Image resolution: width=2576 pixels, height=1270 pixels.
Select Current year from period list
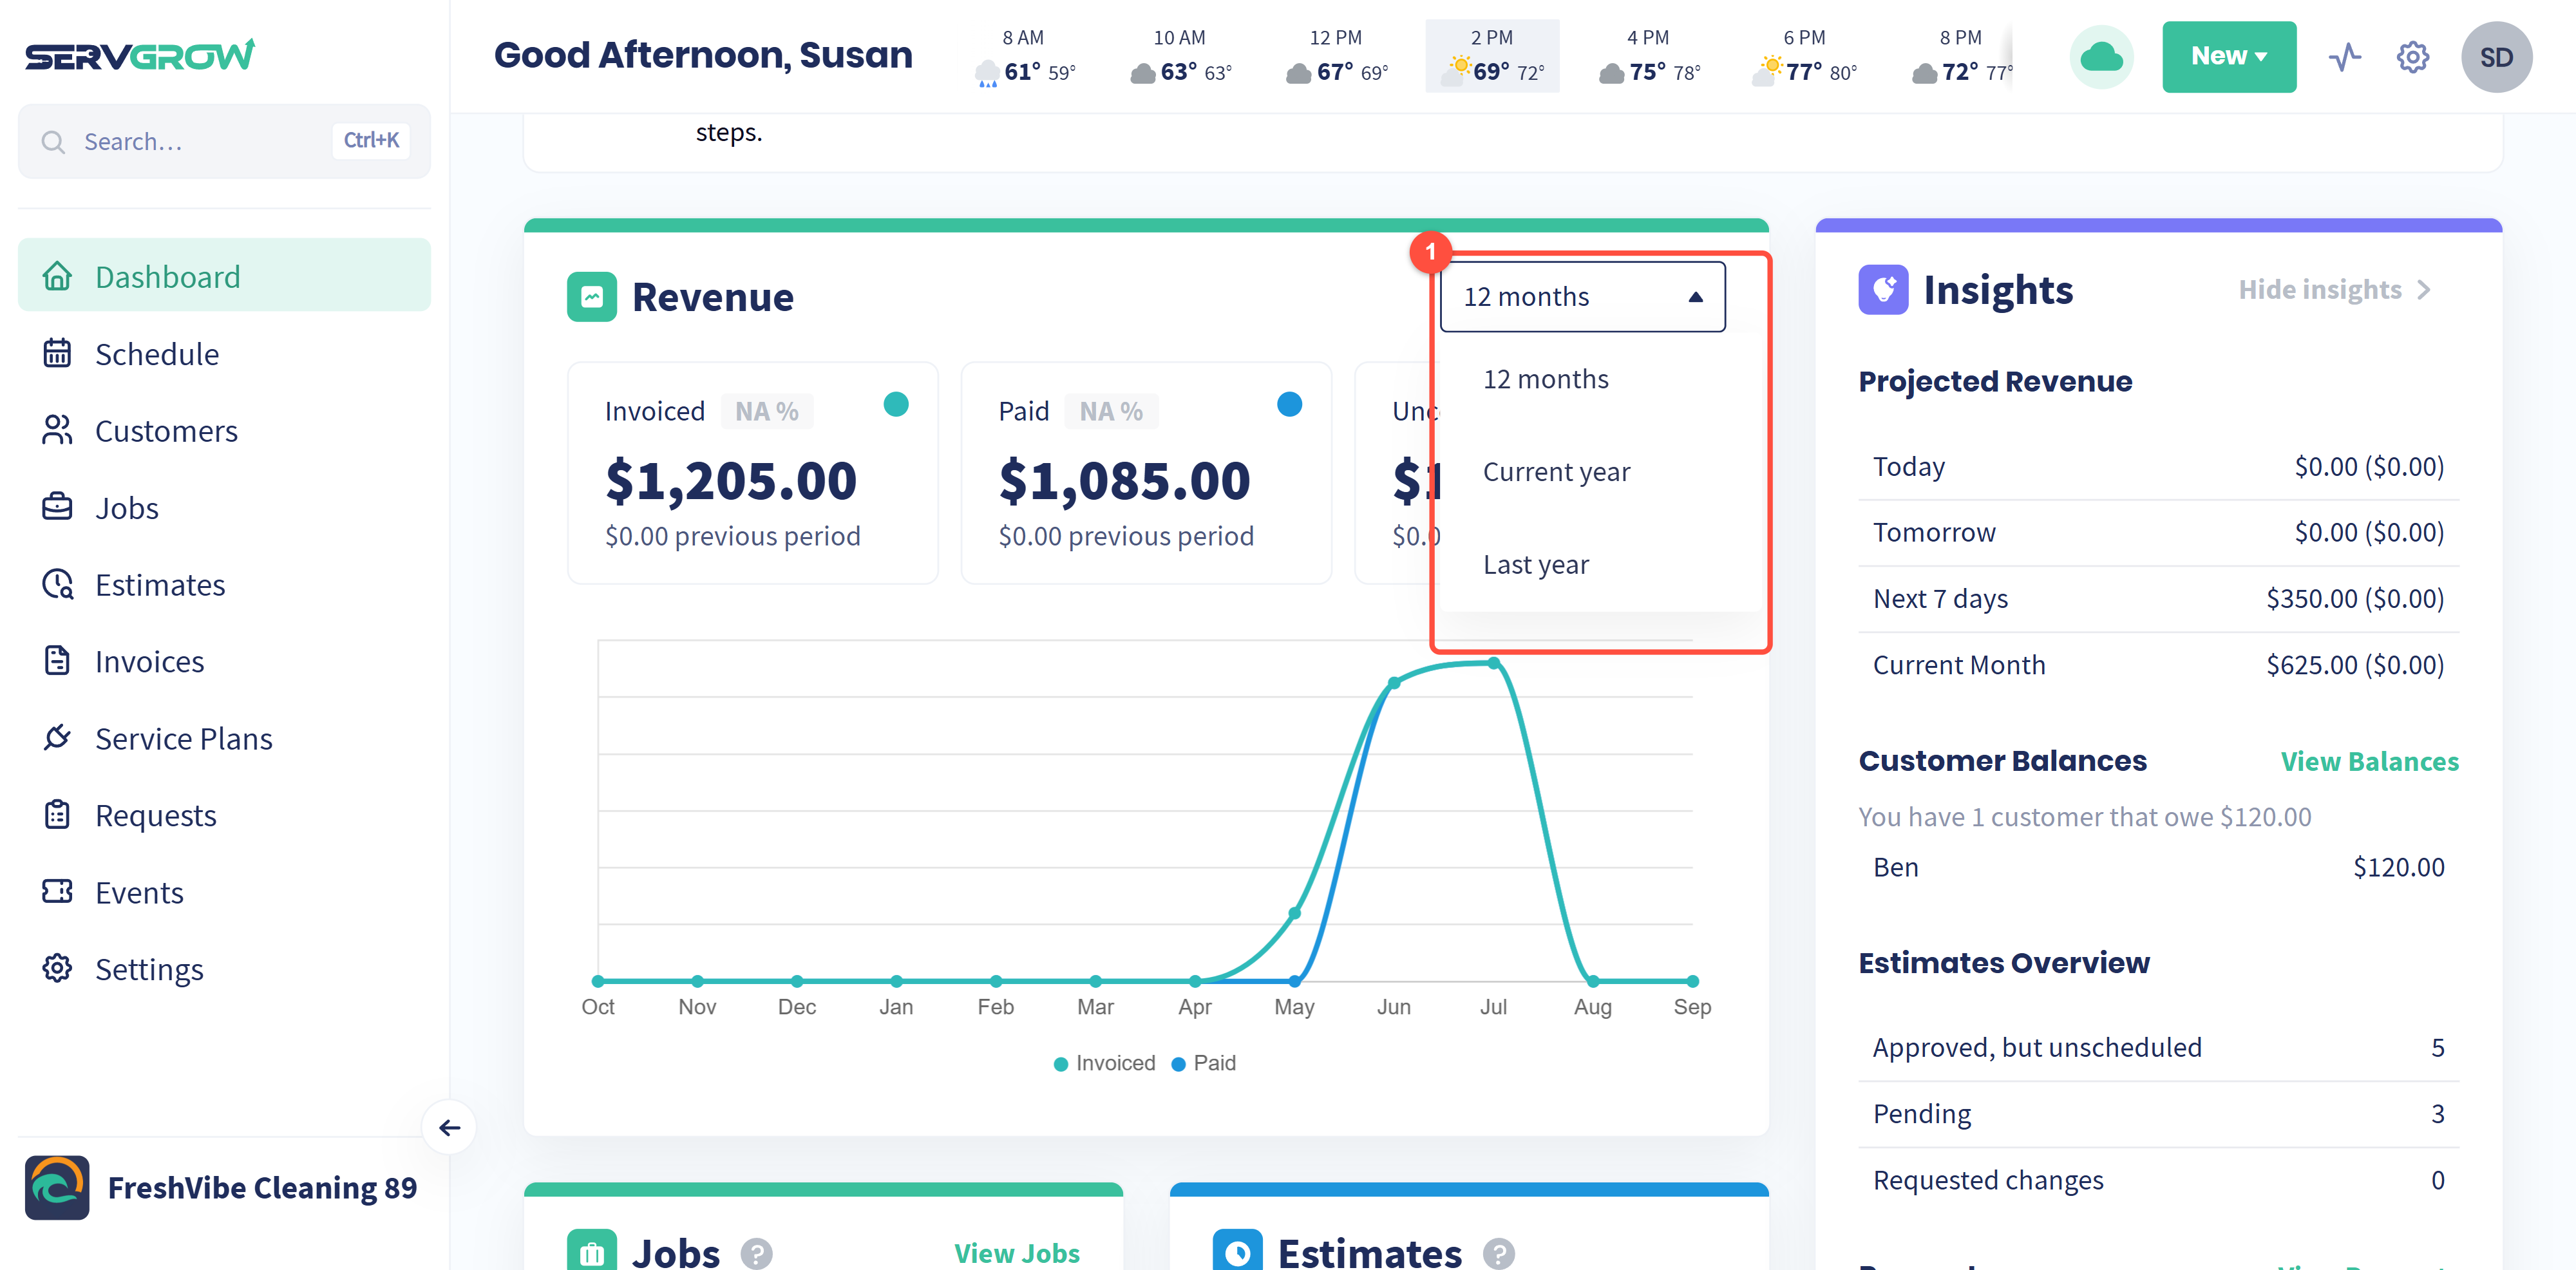pos(1556,472)
